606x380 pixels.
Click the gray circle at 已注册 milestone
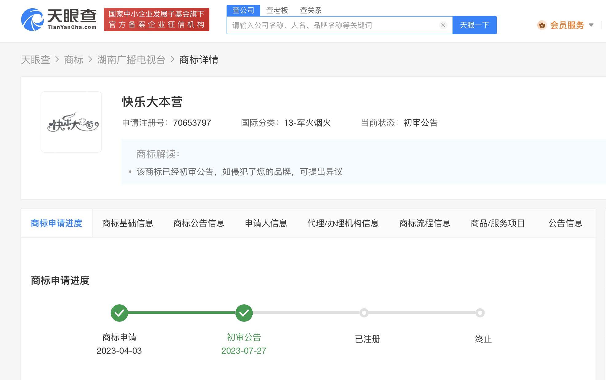pyautogui.click(x=364, y=313)
